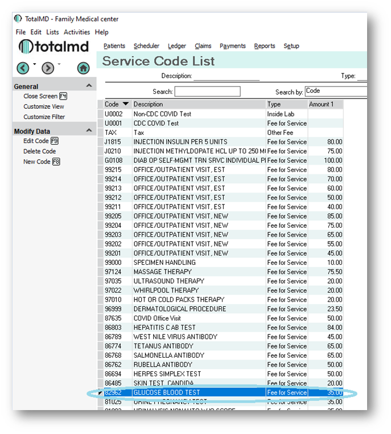Open the Lists menu

(52, 32)
